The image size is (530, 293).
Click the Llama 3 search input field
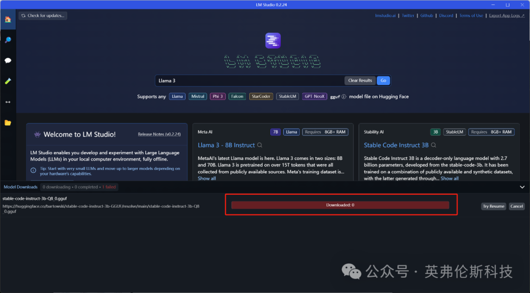pos(249,80)
